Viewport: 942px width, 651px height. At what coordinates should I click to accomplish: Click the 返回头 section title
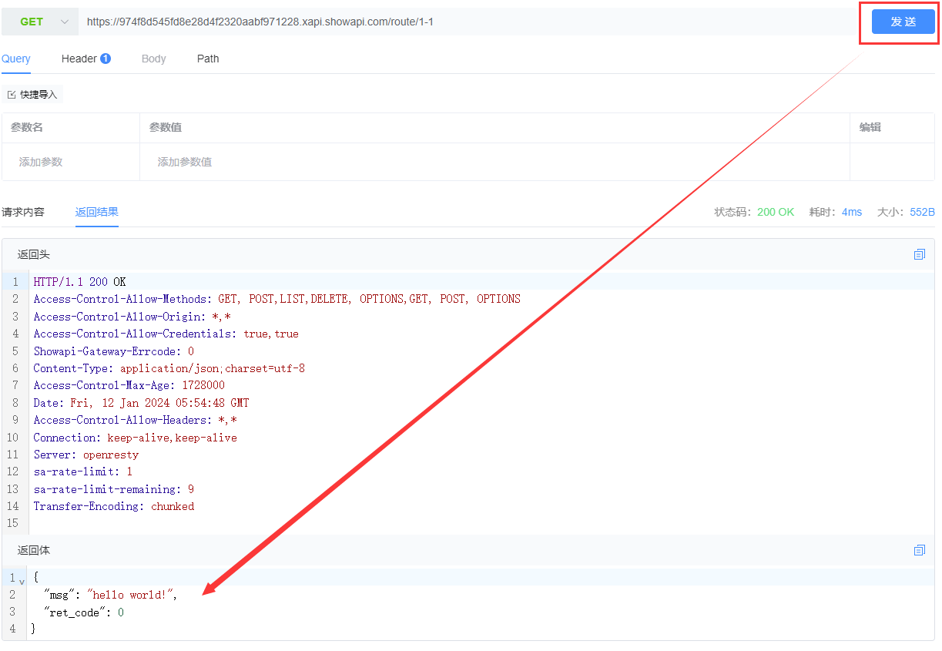(34, 254)
